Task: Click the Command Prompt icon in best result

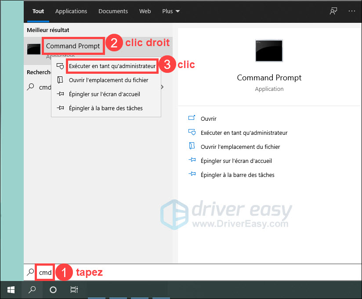Action: point(34,48)
